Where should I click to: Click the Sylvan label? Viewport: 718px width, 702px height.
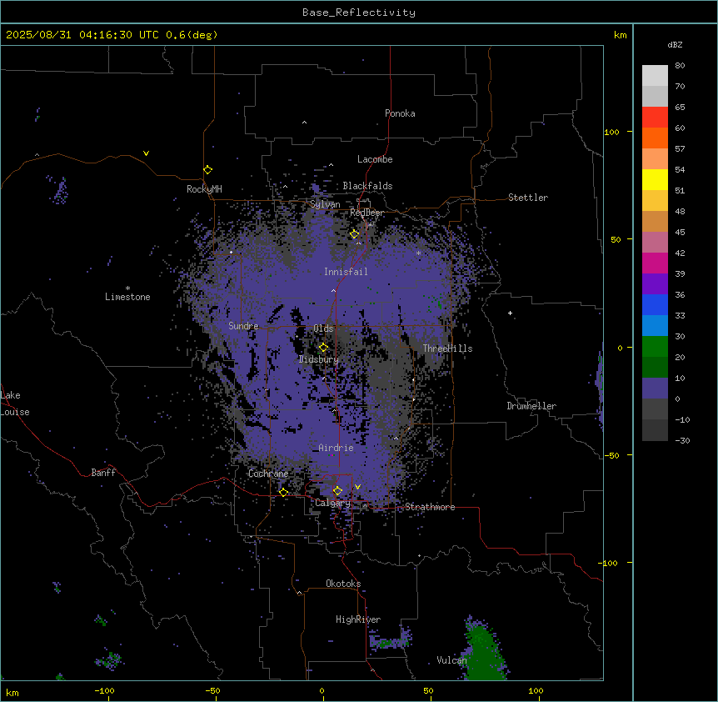(325, 204)
